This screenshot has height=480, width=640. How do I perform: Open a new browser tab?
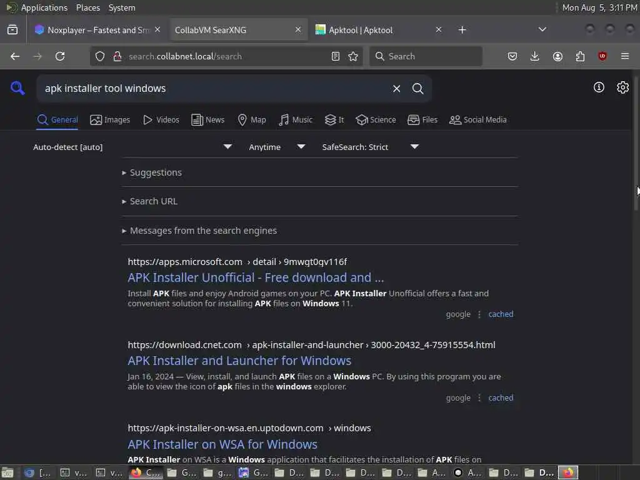[462, 30]
